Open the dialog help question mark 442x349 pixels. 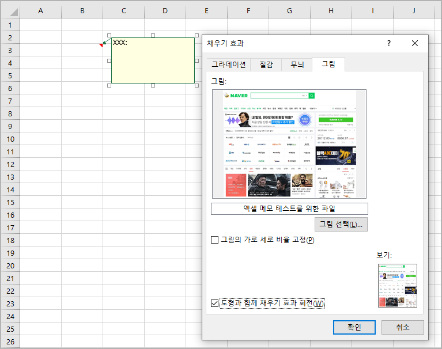click(x=389, y=43)
